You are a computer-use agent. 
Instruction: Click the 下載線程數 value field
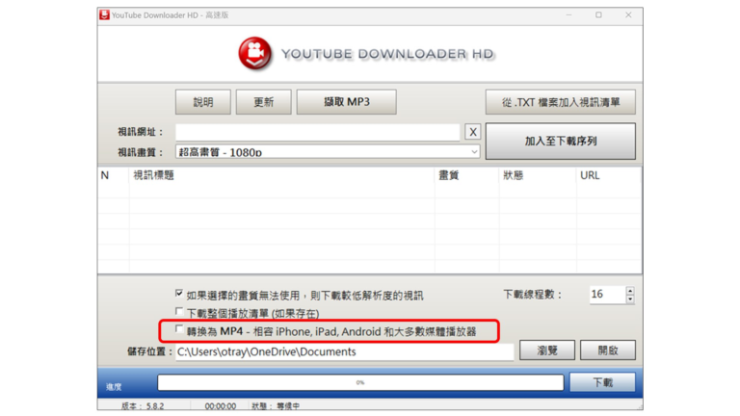[x=607, y=295]
